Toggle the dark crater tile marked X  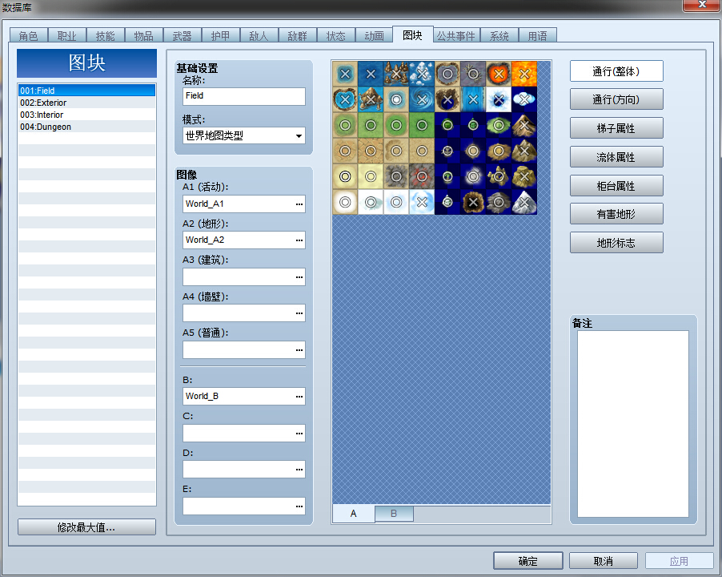[x=473, y=202]
